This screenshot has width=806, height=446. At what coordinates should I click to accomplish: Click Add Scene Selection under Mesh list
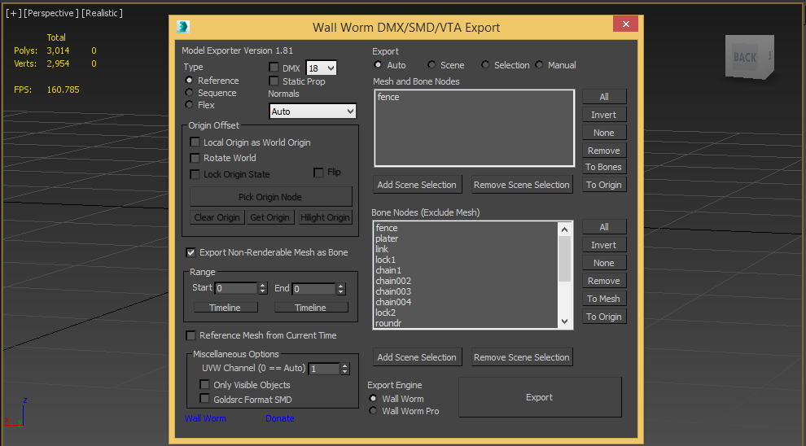tap(417, 185)
